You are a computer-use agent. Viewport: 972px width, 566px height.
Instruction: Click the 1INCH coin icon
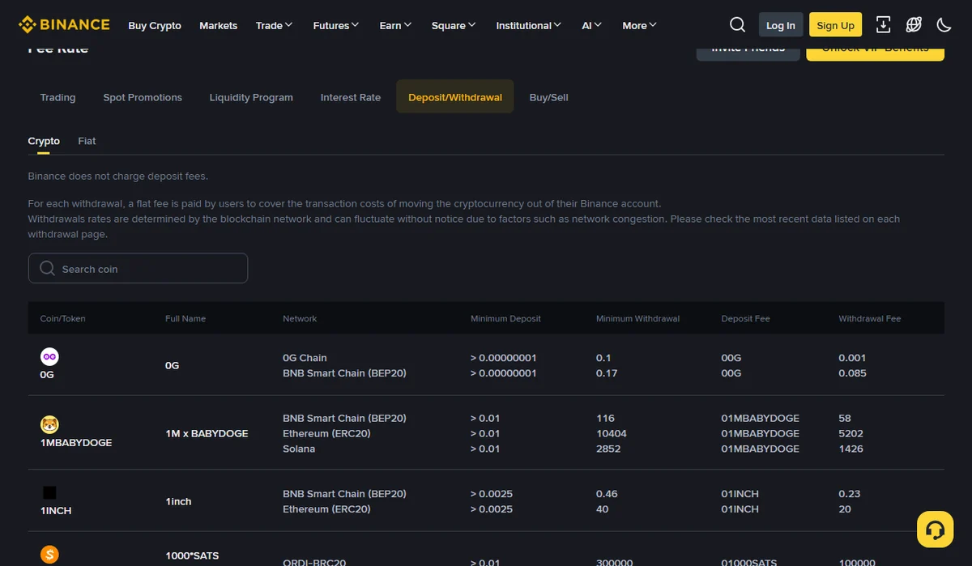pyautogui.click(x=49, y=493)
